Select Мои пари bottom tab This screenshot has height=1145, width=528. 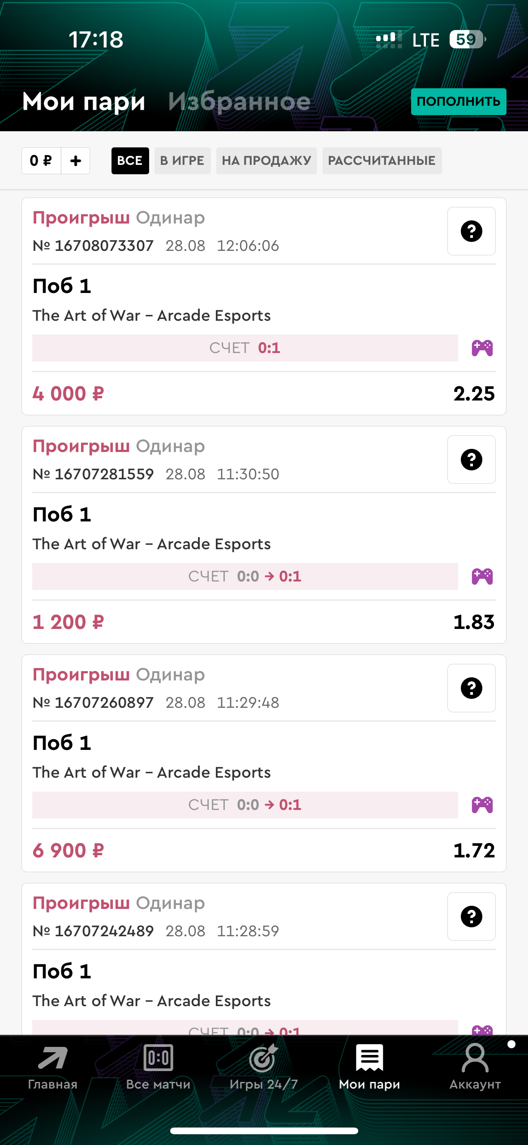click(x=369, y=1067)
